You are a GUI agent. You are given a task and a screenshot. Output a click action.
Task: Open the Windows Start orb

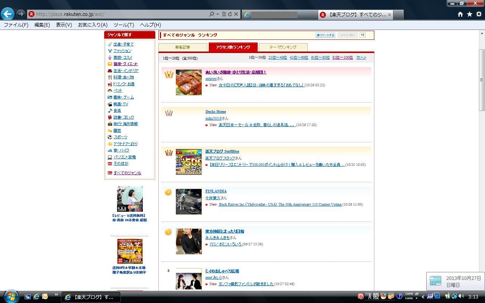(11, 296)
